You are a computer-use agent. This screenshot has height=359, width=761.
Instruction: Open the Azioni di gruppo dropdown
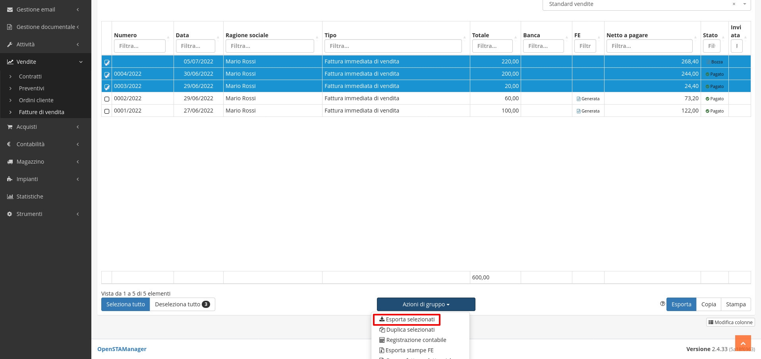(426, 304)
